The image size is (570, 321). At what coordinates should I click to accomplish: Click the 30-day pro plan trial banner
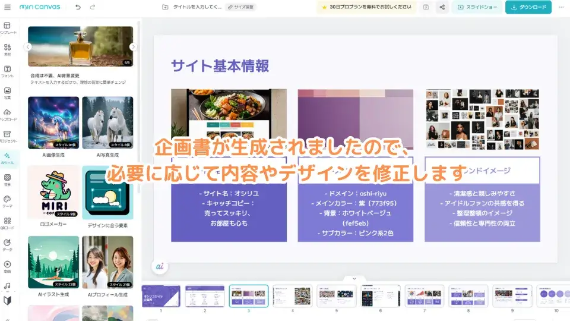367,7
